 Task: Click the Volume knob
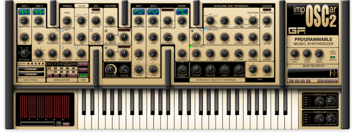coord(124,69)
